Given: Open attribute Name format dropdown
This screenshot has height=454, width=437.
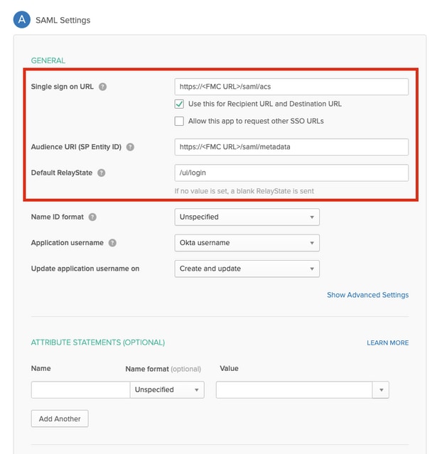Looking at the screenshot, I should point(167,390).
